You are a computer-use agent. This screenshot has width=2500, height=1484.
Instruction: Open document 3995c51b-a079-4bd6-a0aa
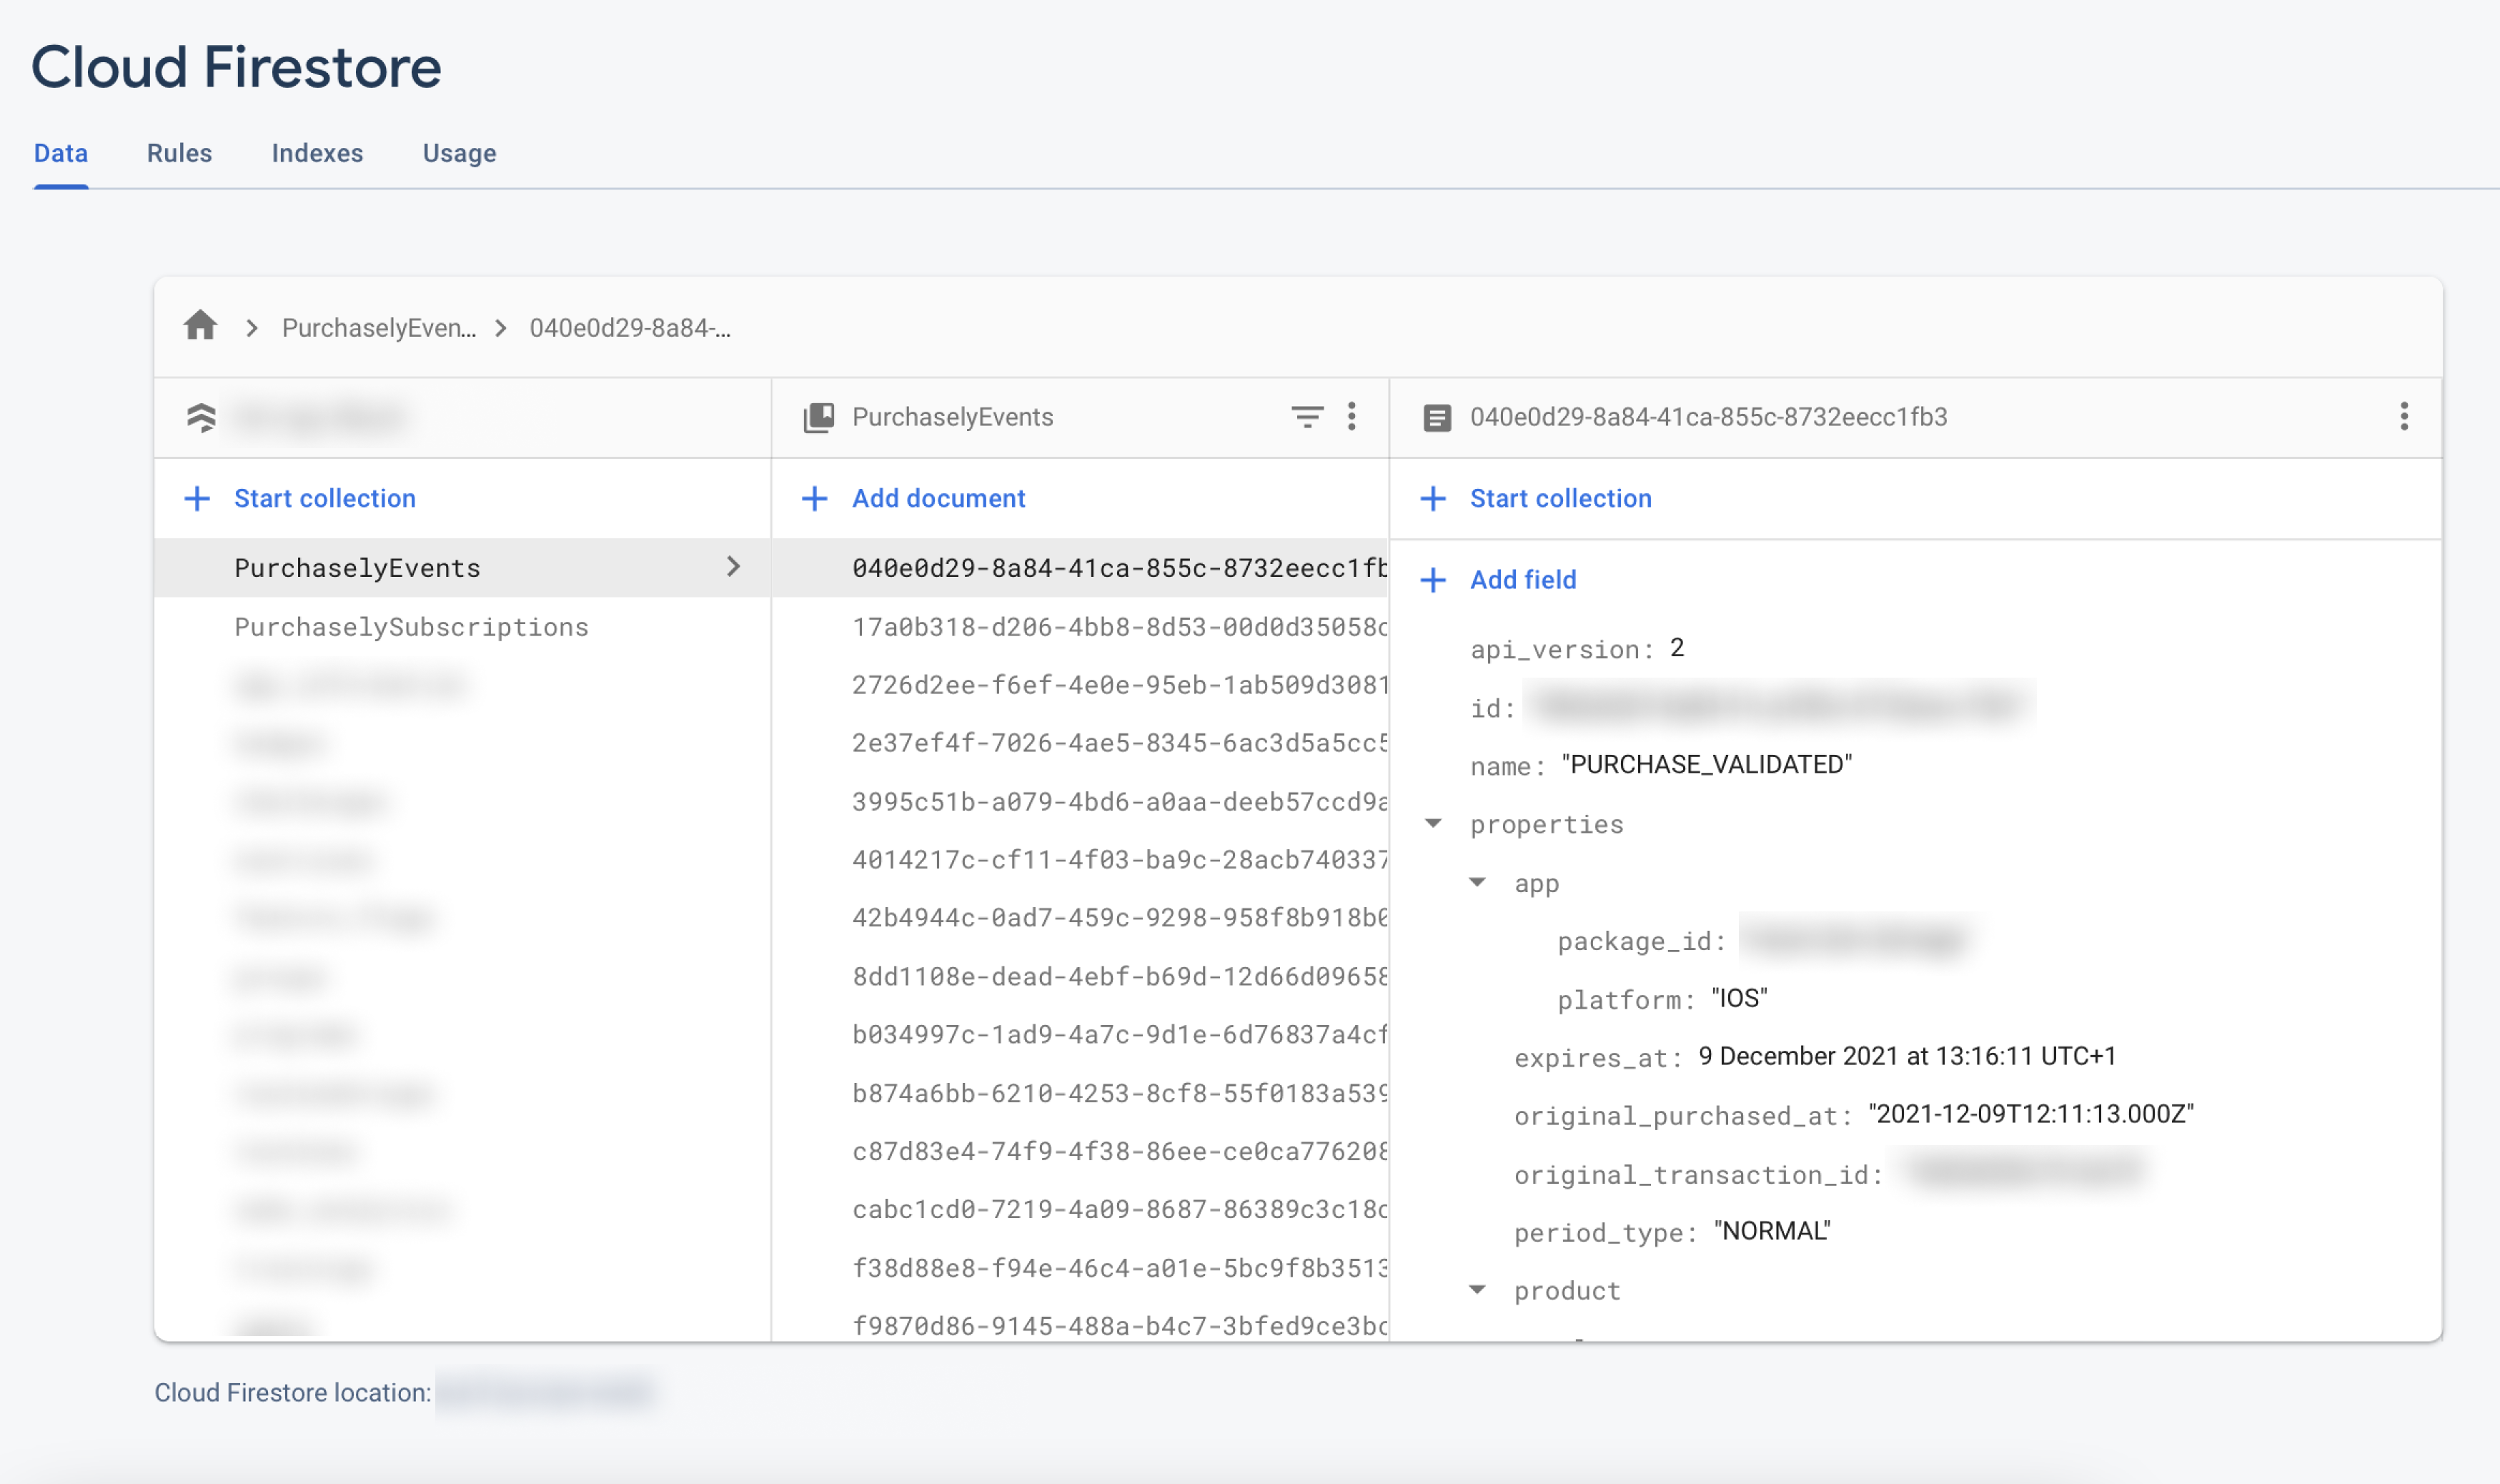1080,802
